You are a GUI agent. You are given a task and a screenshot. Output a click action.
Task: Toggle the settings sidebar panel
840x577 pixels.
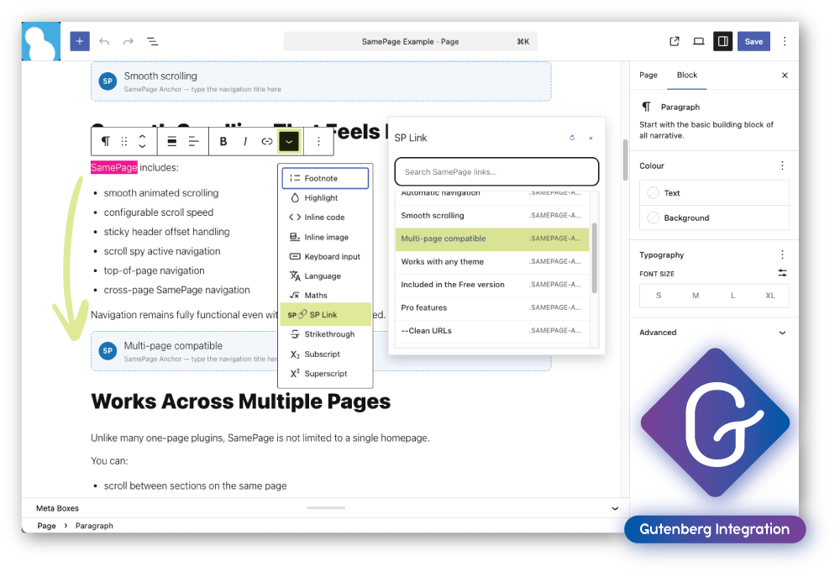point(722,41)
